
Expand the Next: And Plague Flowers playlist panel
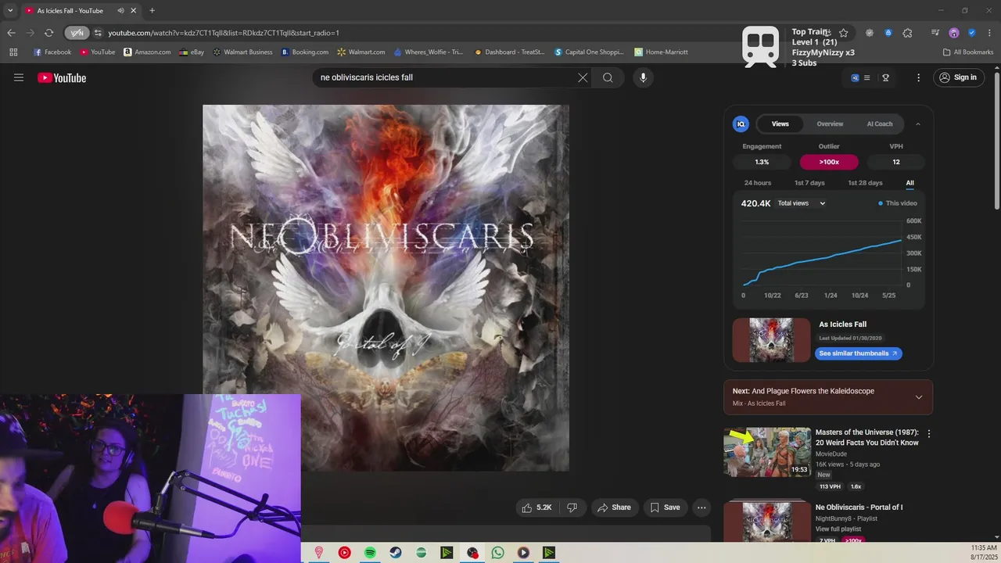tap(919, 397)
